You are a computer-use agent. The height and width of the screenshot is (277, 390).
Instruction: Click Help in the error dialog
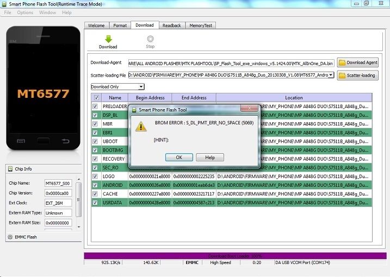pos(210,158)
